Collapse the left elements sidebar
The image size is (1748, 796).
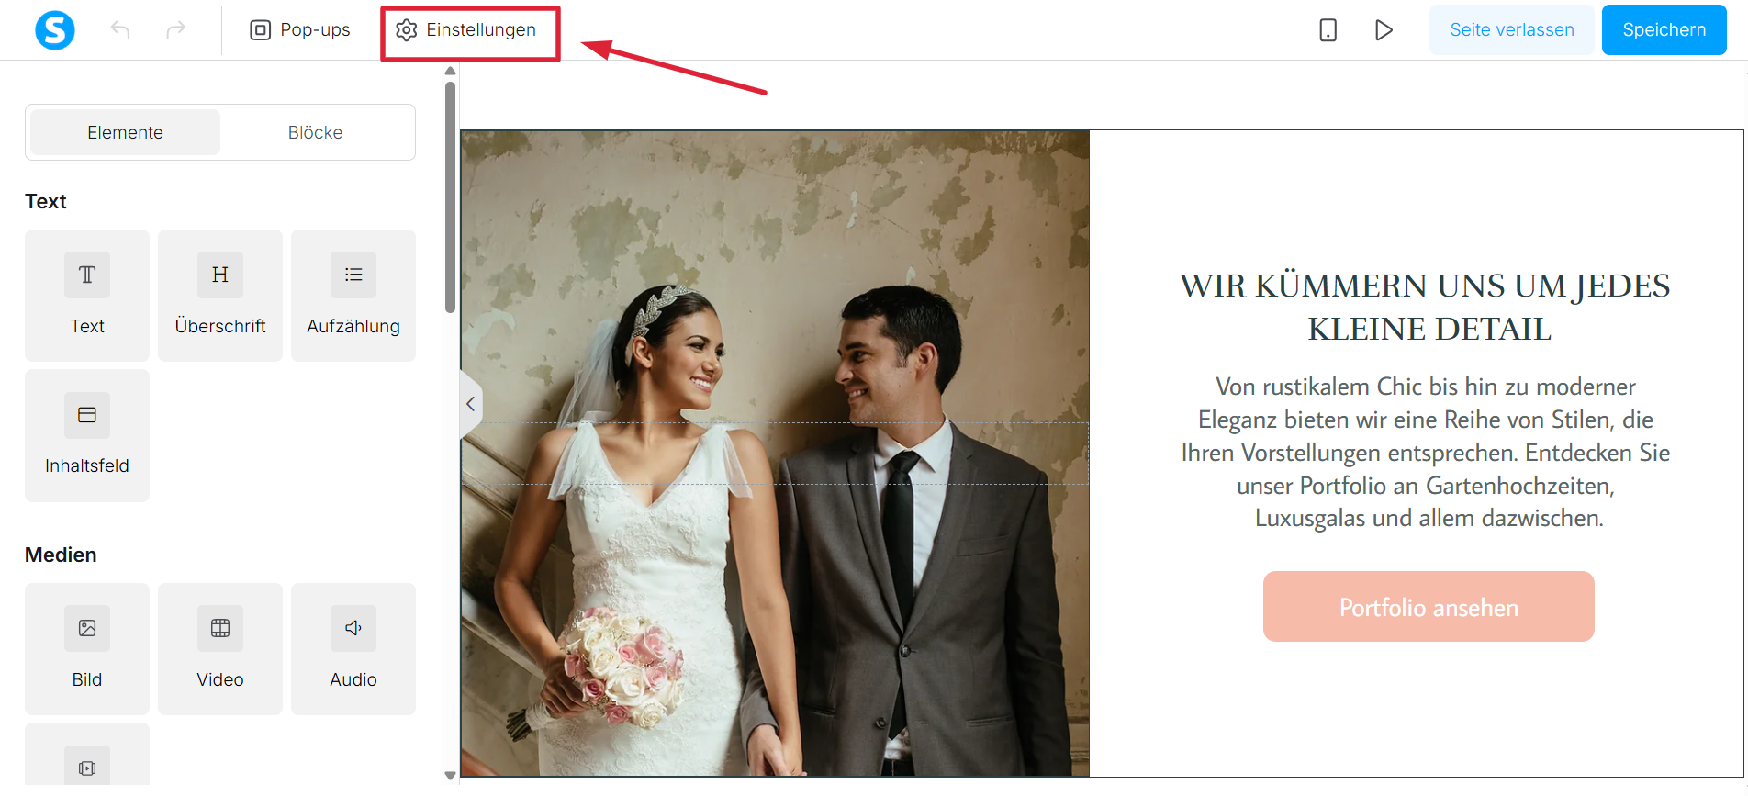470,404
